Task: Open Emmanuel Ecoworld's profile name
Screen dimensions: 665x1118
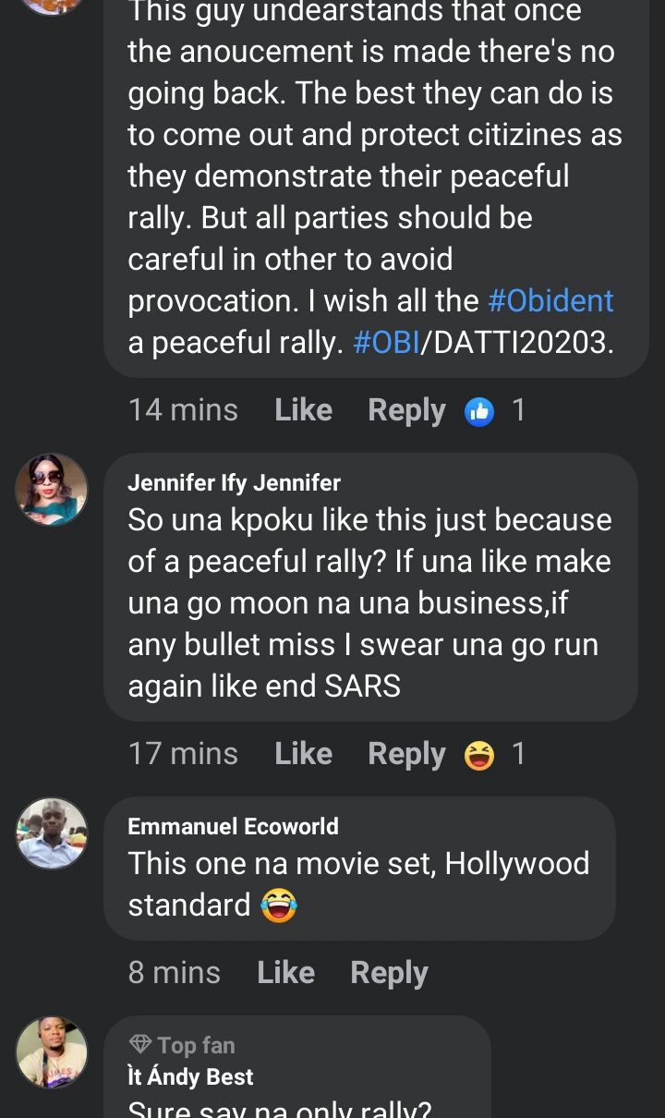Action: pyautogui.click(x=233, y=826)
